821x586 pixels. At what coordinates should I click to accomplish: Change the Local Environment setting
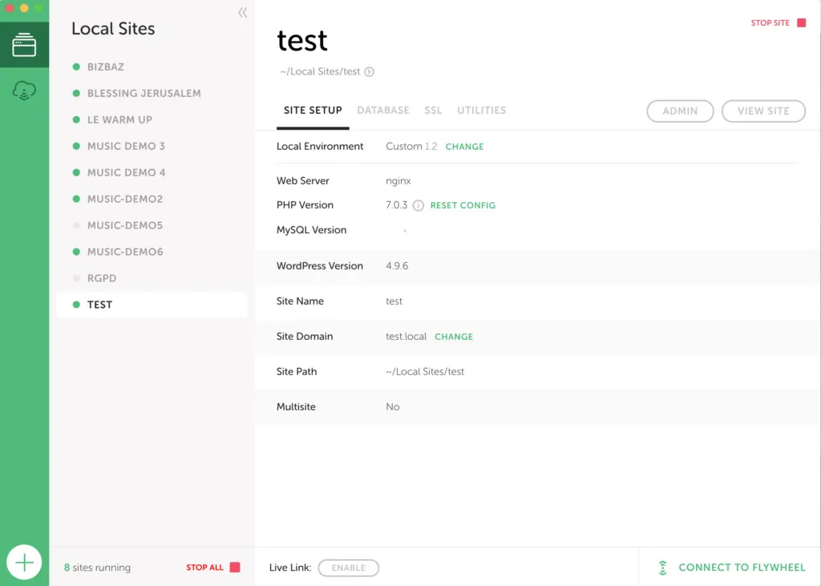pos(464,147)
